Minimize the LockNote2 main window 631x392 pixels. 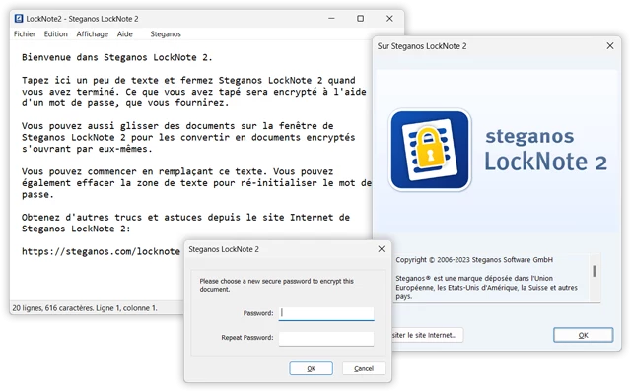[331, 19]
